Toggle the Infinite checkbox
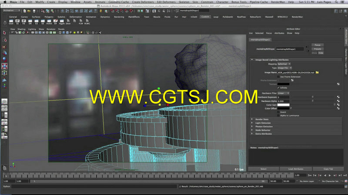Viewport: 348px width, 195px height. click(x=278, y=88)
